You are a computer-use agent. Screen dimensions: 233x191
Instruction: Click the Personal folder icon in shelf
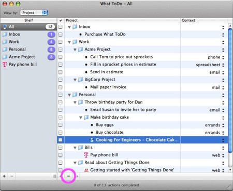click(x=5, y=50)
